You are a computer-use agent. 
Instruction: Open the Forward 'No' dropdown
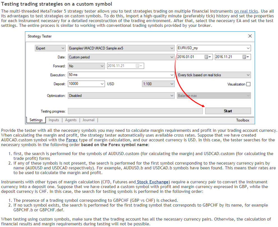(86, 66)
